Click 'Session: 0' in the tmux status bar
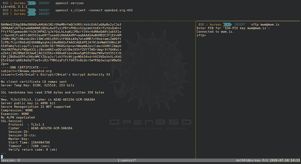 [x=10, y=160]
